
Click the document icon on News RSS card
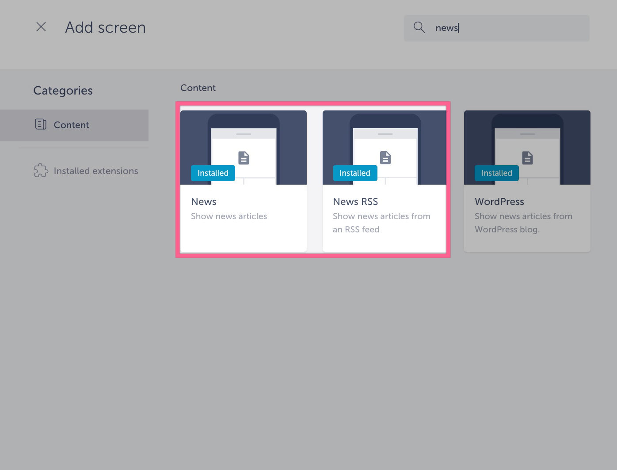[x=385, y=158]
